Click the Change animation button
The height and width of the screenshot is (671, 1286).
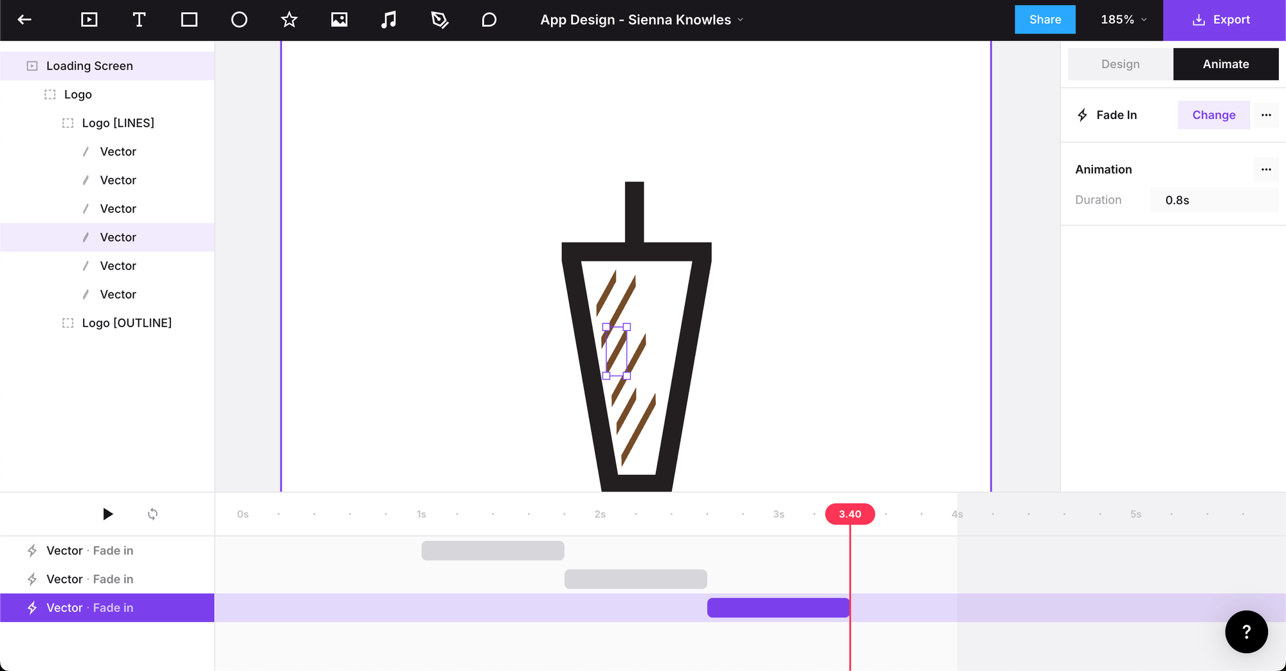(1213, 115)
